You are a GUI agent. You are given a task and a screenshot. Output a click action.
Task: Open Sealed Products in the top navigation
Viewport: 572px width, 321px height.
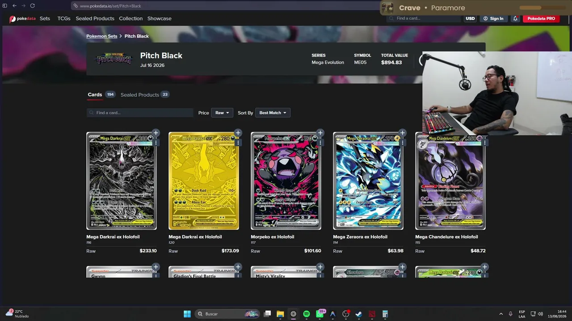(95, 18)
